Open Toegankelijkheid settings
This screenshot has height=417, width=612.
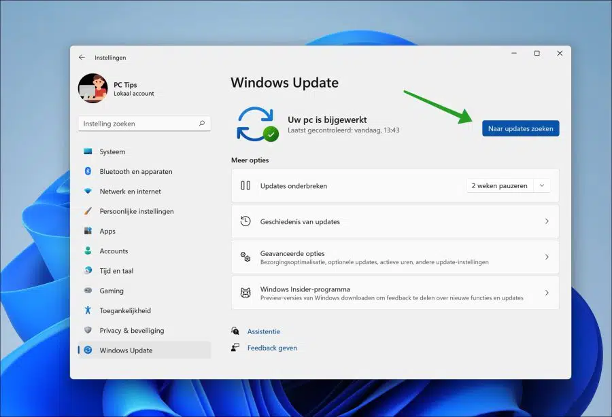(144, 310)
